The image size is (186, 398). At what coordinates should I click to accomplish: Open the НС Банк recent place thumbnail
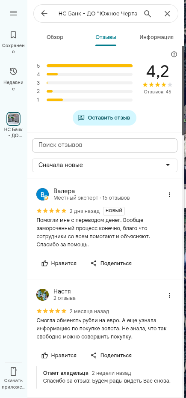coord(13,119)
